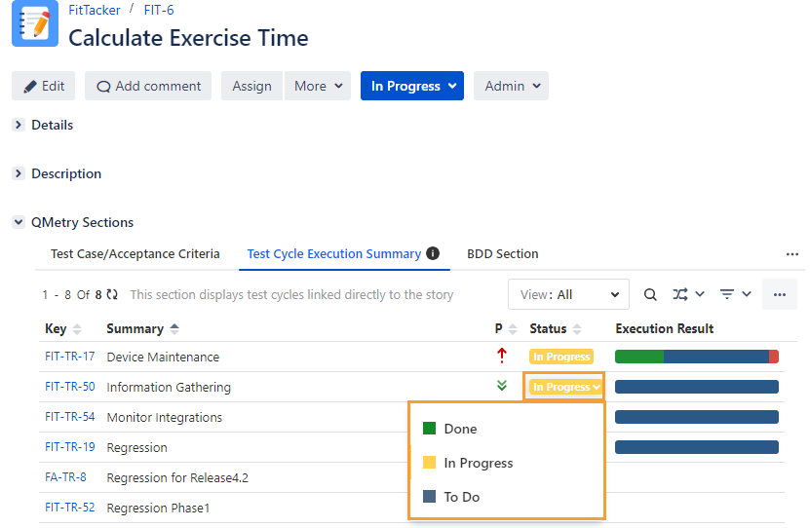Screen dimensions: 810x528
Task: Click the Execution Result column header
Action: 665,328
